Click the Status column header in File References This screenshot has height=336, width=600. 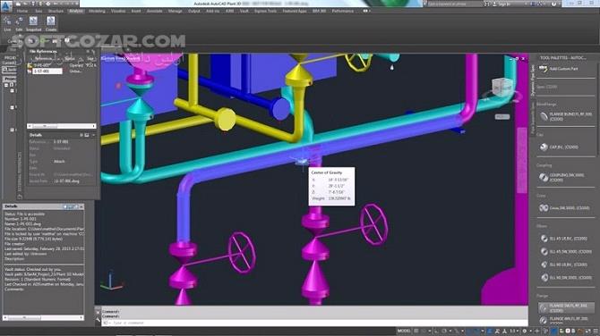click(x=70, y=58)
